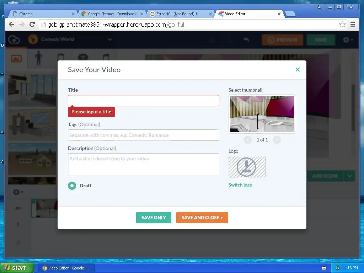Bookmark this page with star icon

342,25
